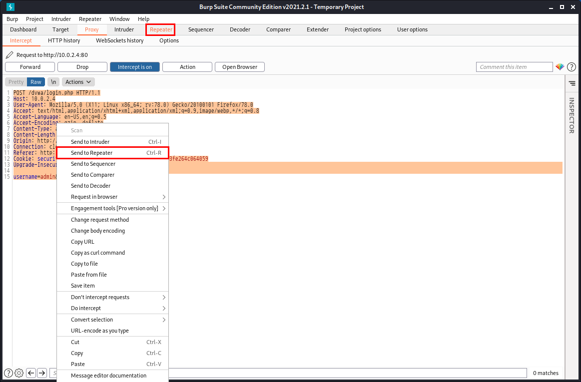Open the User options tab
This screenshot has width=581, height=382.
pyautogui.click(x=413, y=29)
